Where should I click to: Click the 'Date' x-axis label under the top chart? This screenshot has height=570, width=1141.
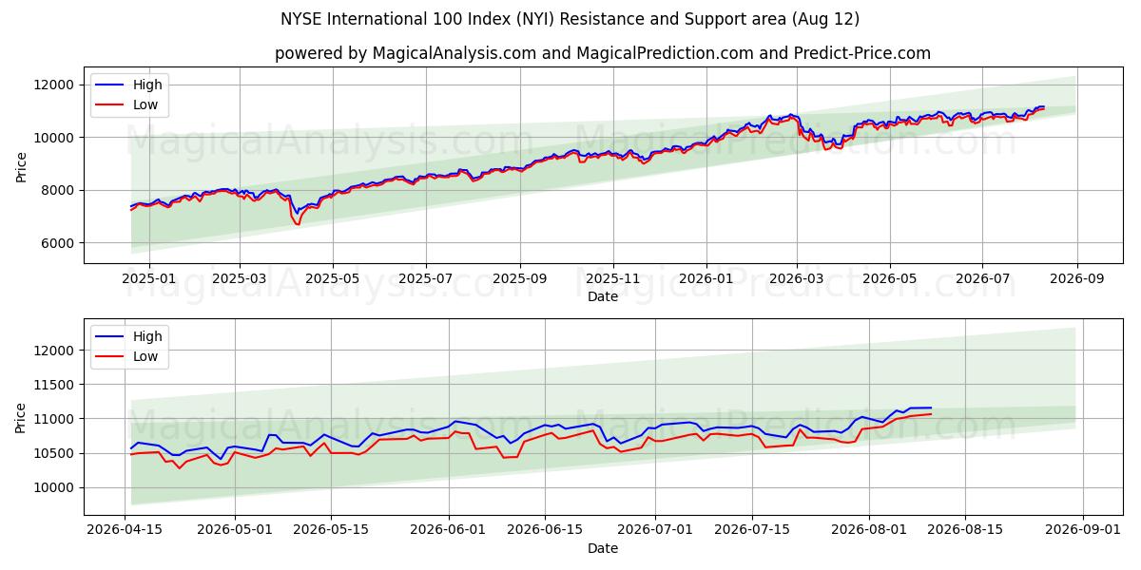point(603,296)
